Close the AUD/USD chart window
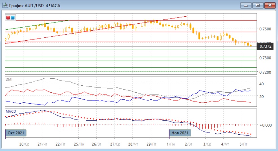Image resolution: width=278 pixels, height=151 pixels. [269, 5]
